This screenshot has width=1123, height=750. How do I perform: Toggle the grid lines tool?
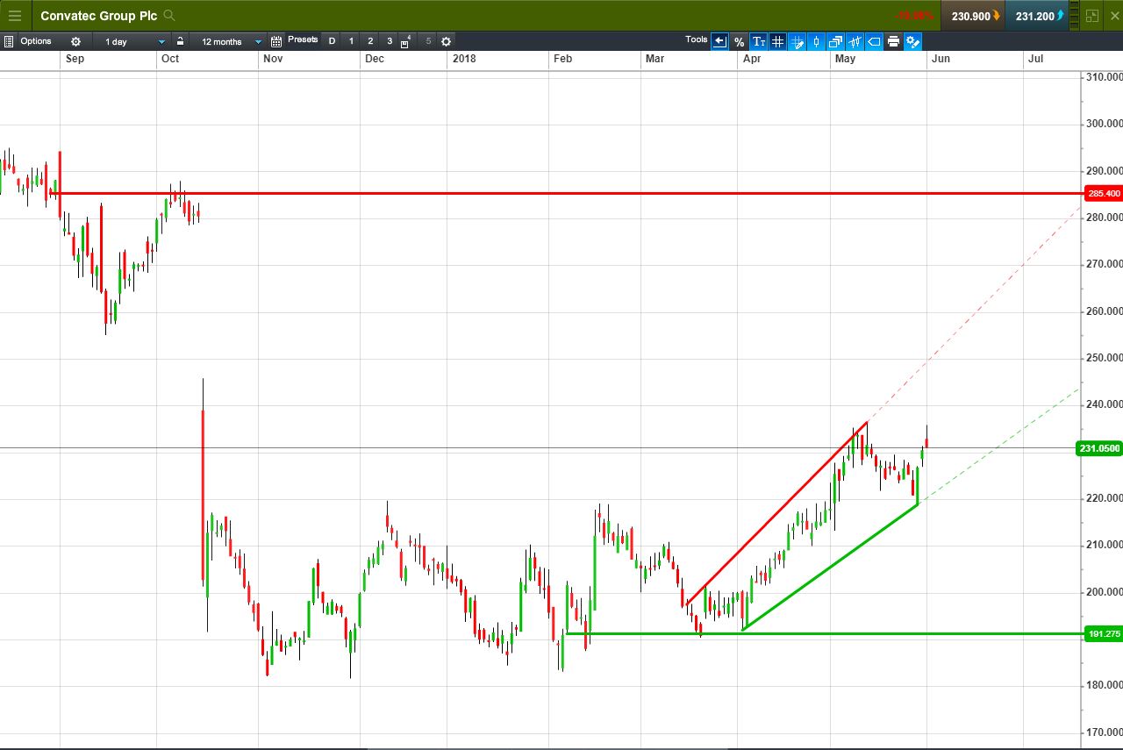777,41
